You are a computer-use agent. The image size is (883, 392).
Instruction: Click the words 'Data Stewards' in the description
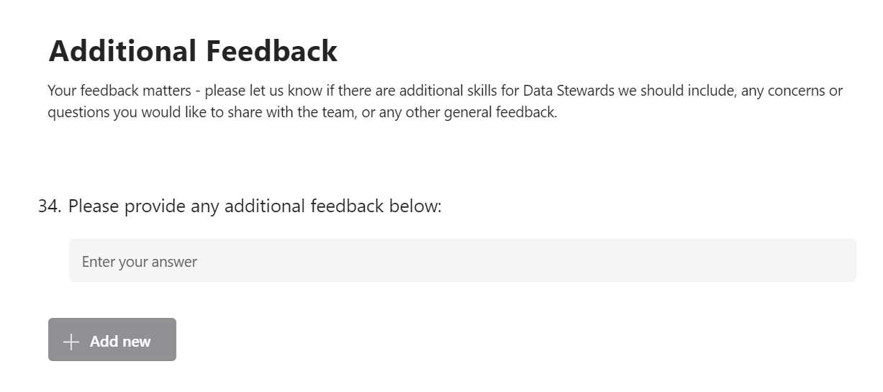pyautogui.click(x=569, y=91)
